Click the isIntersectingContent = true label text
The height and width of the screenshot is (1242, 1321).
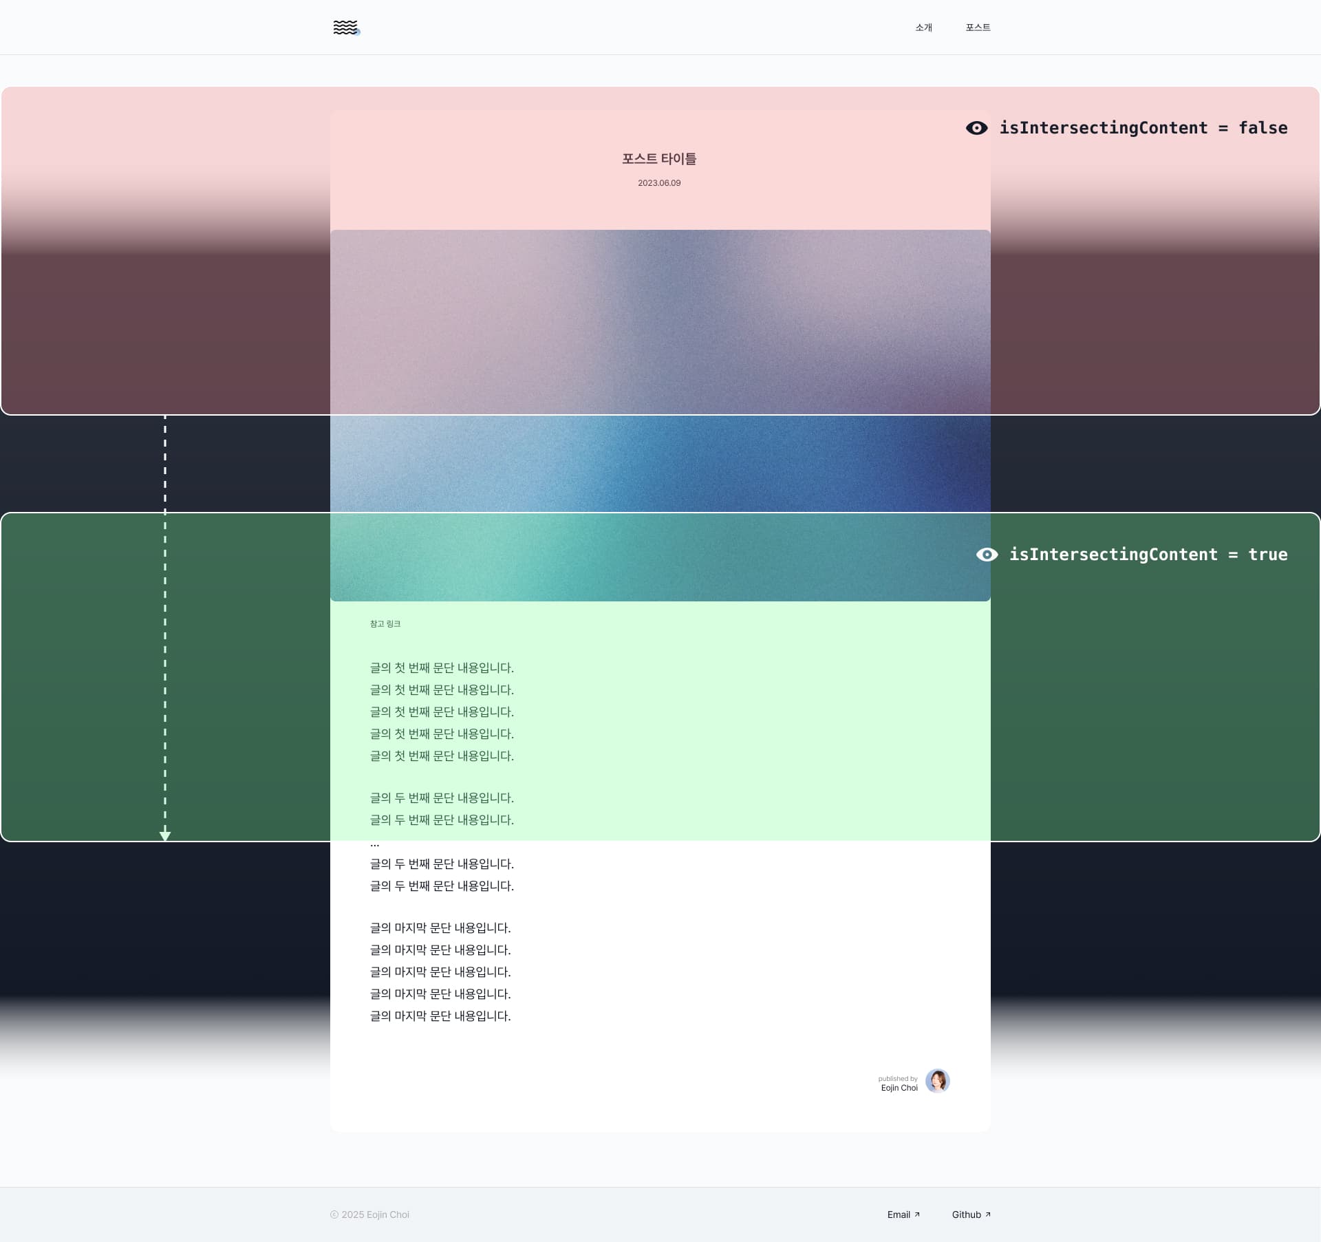(1149, 555)
